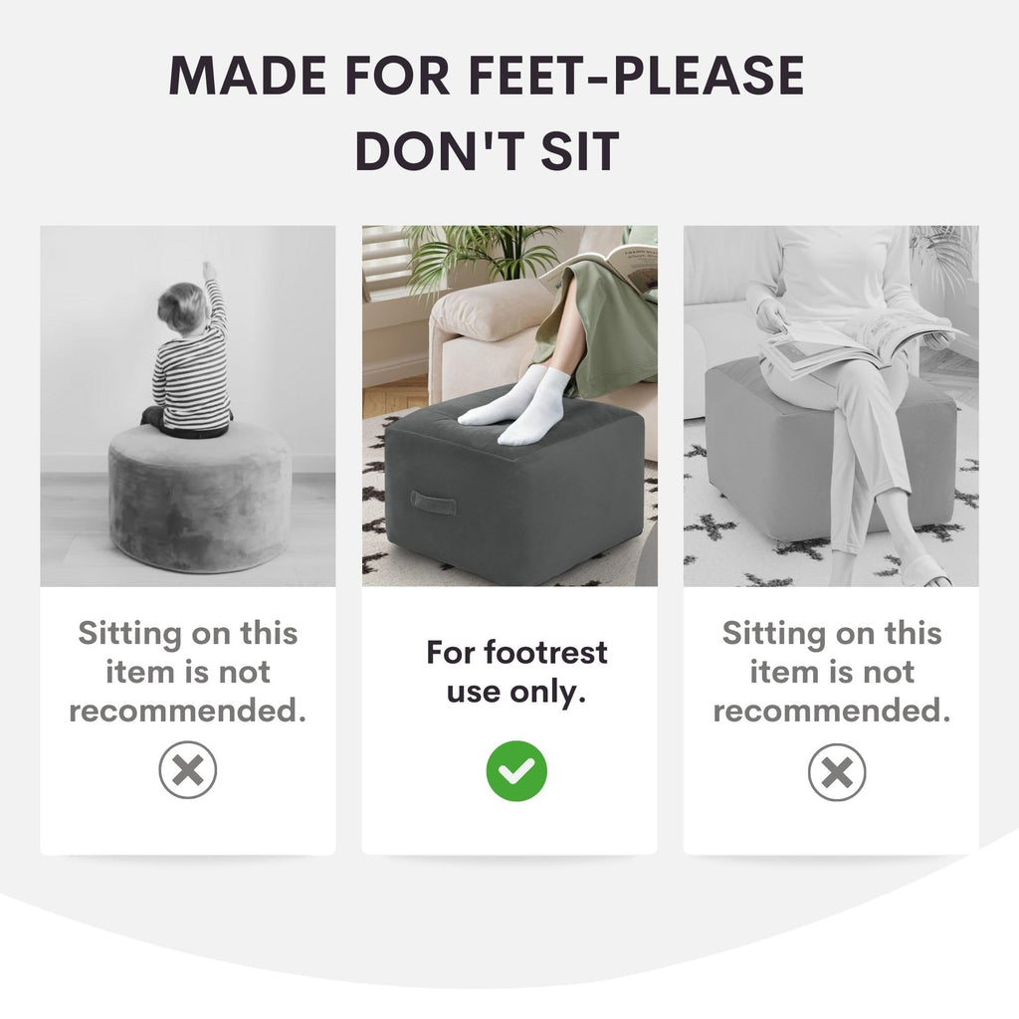Click left 'Sitting on this item' caption

click(188, 672)
